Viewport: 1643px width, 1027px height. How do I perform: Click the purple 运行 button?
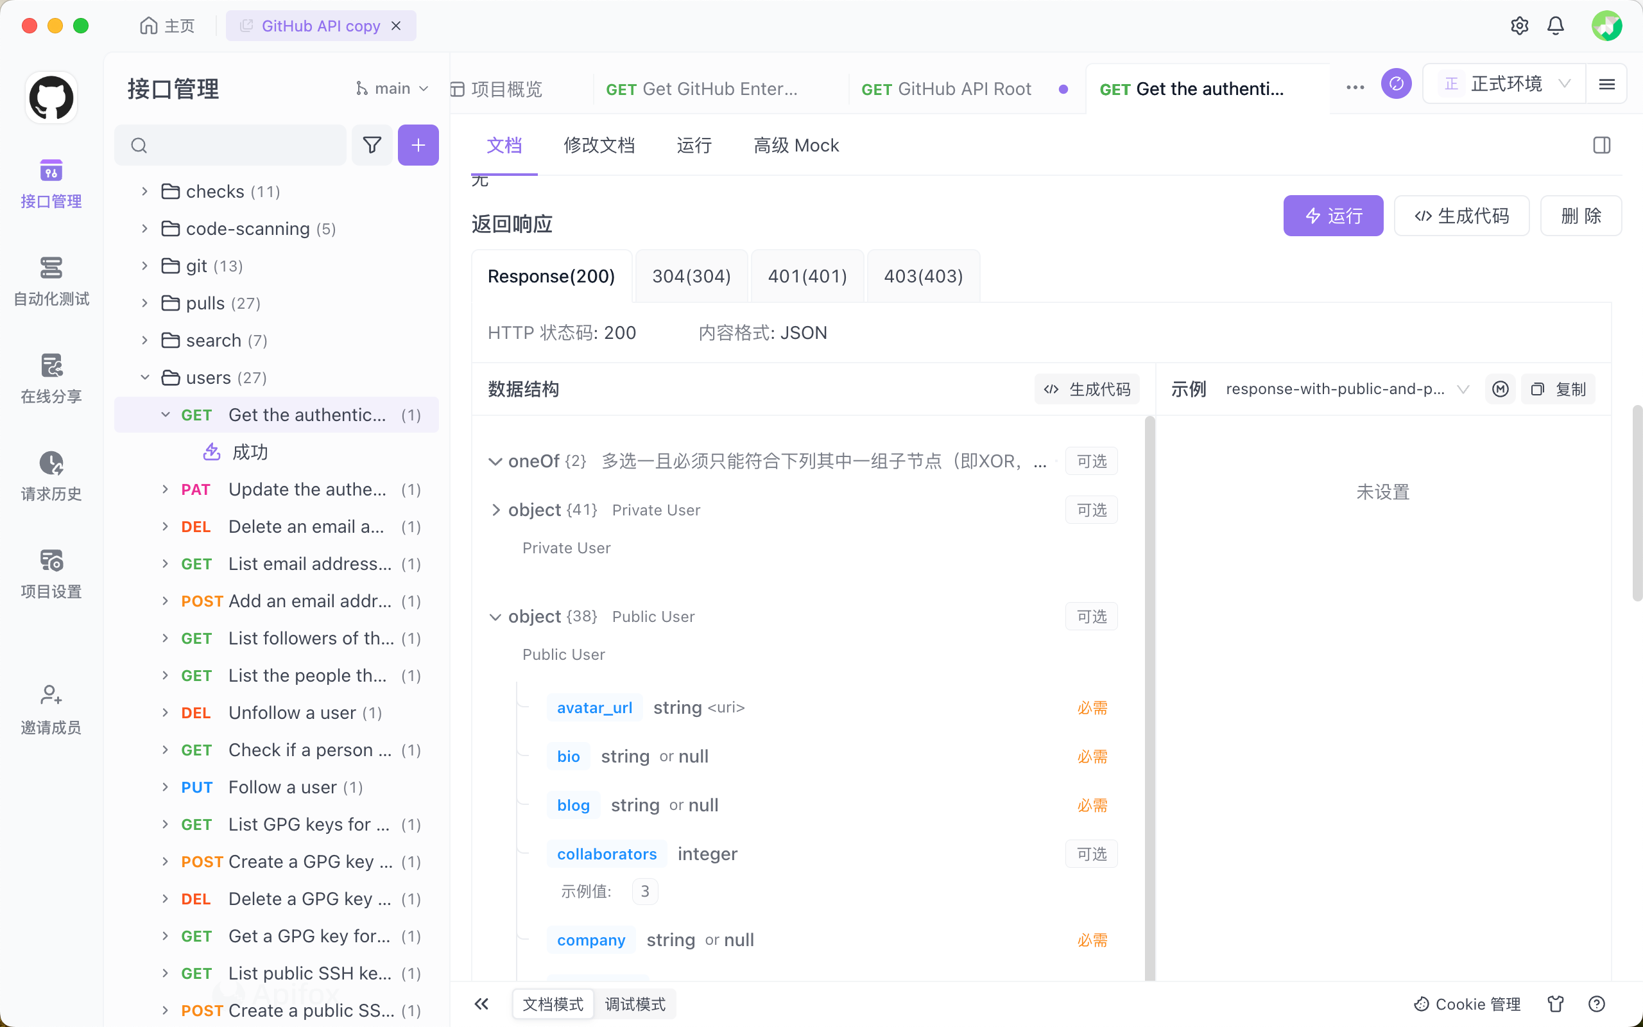[x=1333, y=216]
